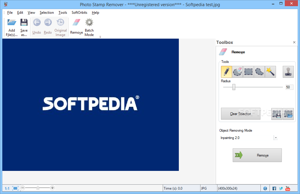Fit image to window icon
The image size is (300, 194).
(x=15, y=188)
